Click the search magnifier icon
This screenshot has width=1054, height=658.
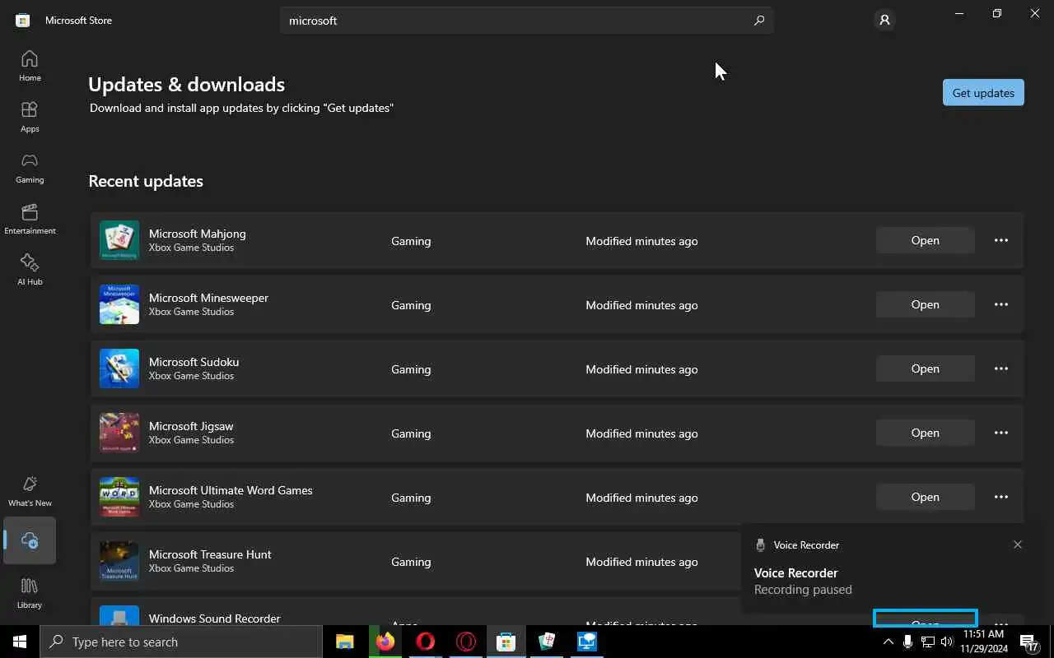point(759,21)
